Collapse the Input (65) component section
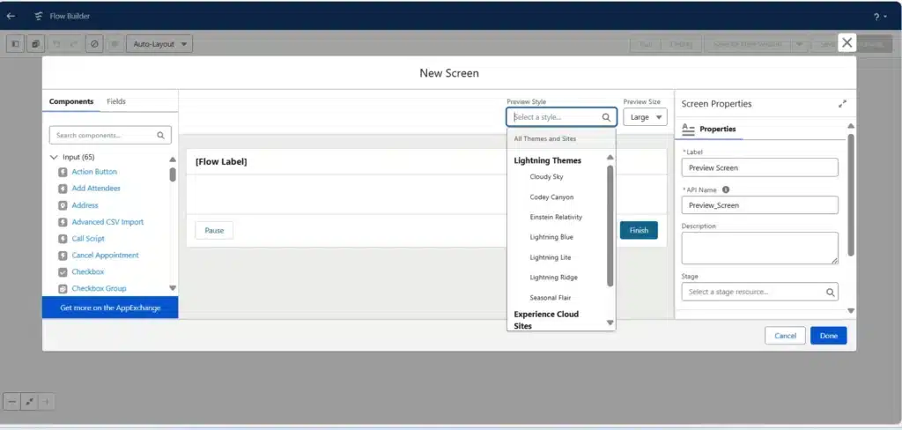The height and width of the screenshot is (430, 902). [x=55, y=157]
